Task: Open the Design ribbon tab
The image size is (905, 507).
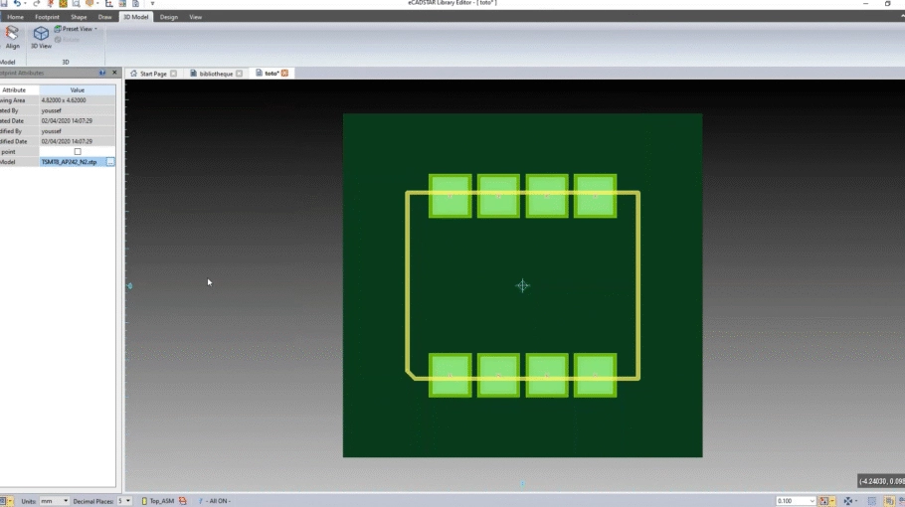Action: tap(169, 17)
